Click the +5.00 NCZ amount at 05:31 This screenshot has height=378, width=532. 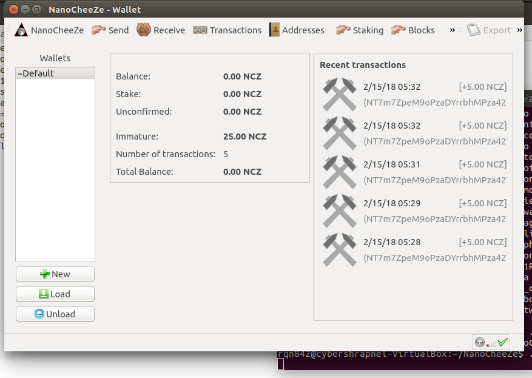coord(483,164)
